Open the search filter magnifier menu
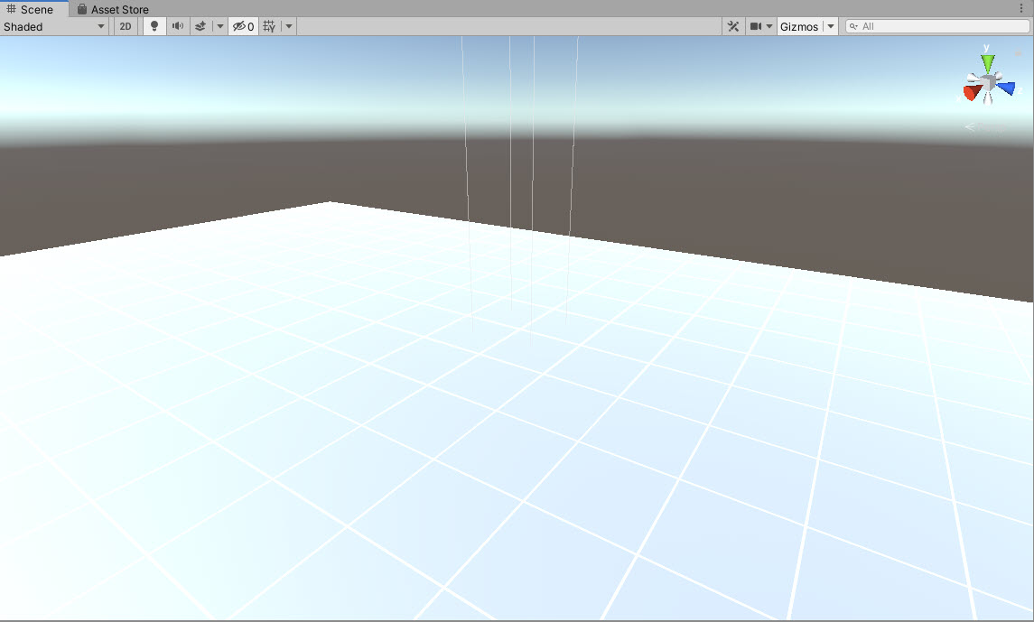The width and height of the screenshot is (1034, 622). (853, 26)
